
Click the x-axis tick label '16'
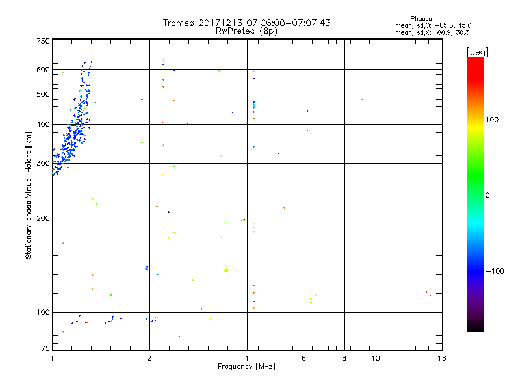pos(442,358)
